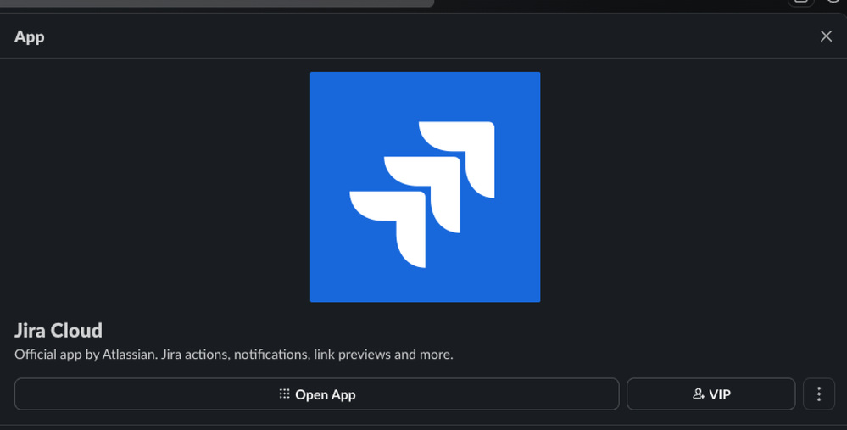
Task: Close the App details panel
Action: pos(826,36)
